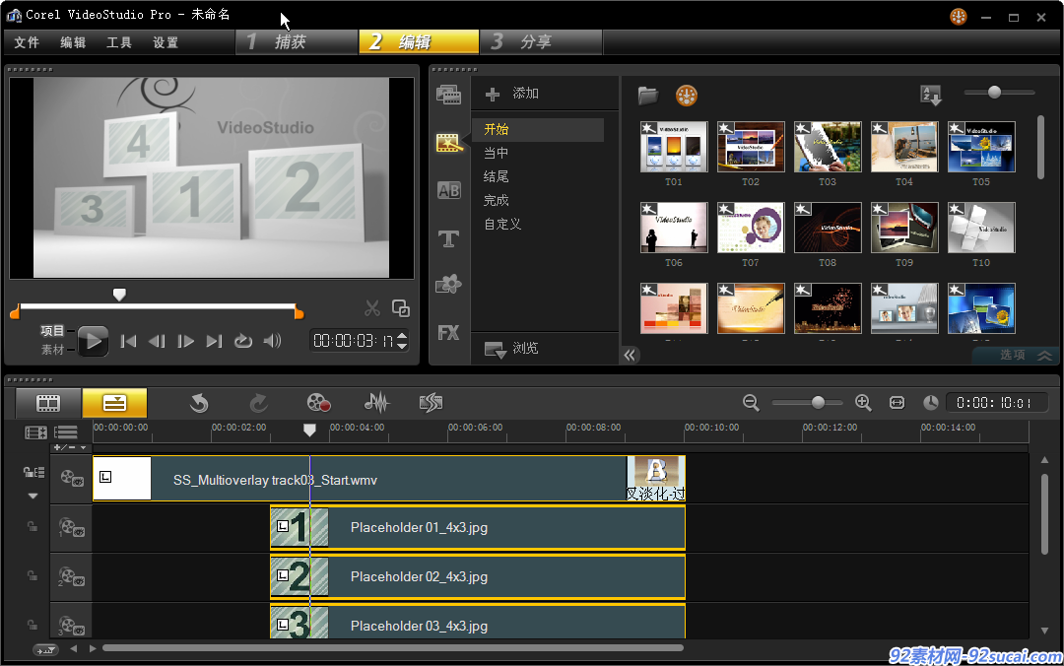Select the T01 template thumbnail

[674, 147]
